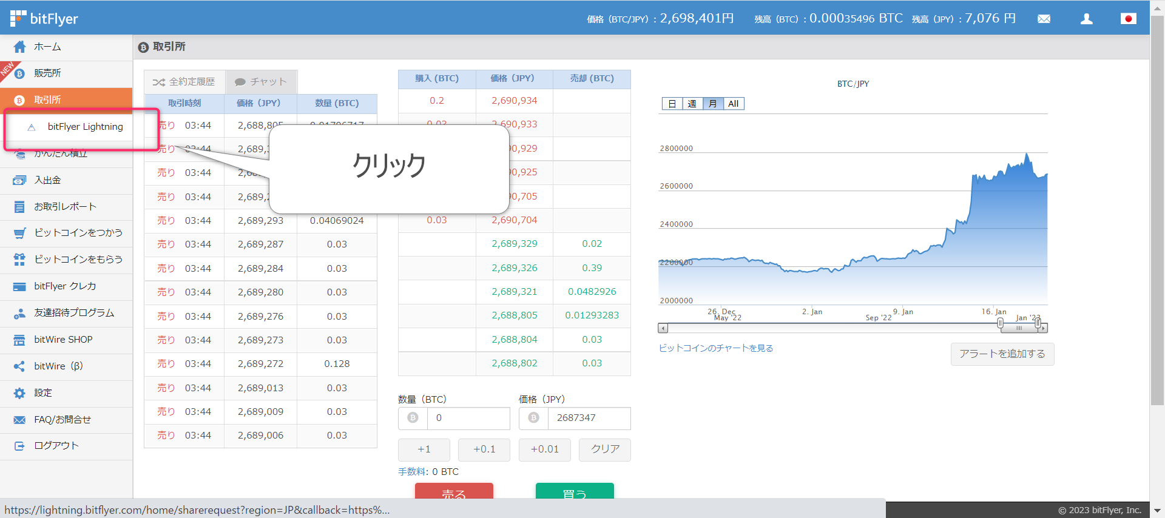Click the 価格 (JPY) input field
This screenshot has height=518, width=1165.
[589, 418]
